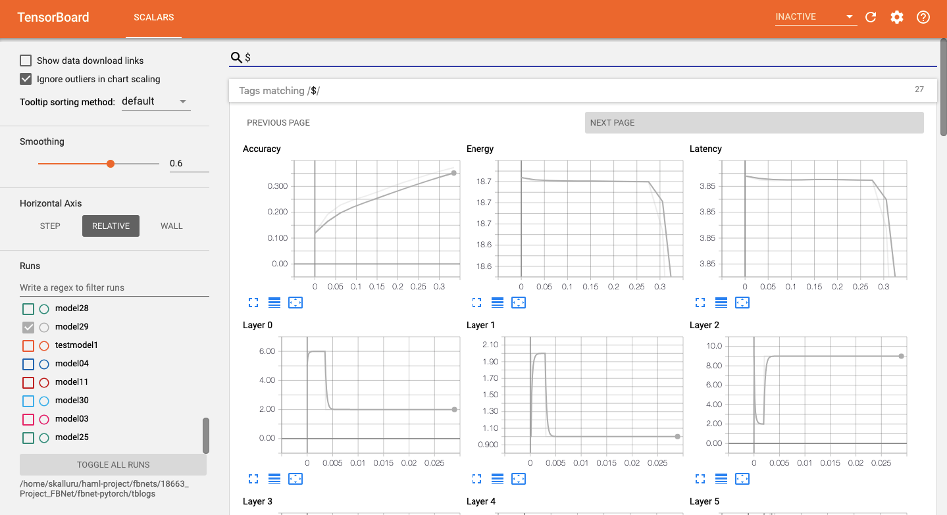Image resolution: width=947 pixels, height=515 pixels.
Task: Enable the model28 run checkbox
Action: click(x=28, y=308)
